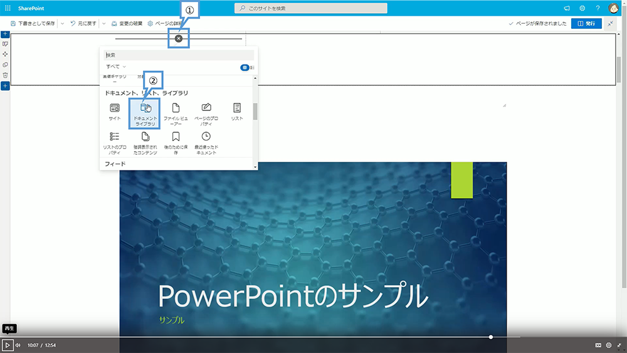Click the page vertical scrollbar thumb
Viewport: 627px width, 353px height.
pyautogui.click(x=619, y=69)
